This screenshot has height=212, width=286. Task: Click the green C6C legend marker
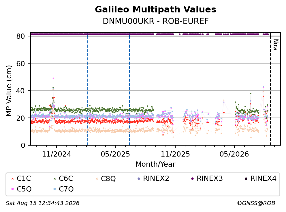pos(54,178)
